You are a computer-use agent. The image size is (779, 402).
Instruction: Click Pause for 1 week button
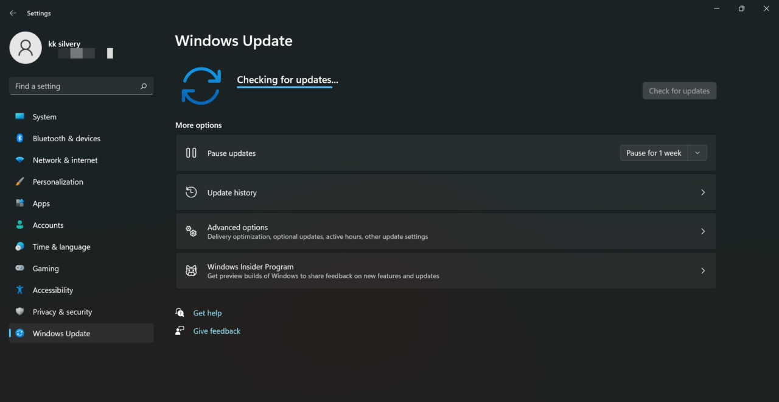[x=654, y=153]
